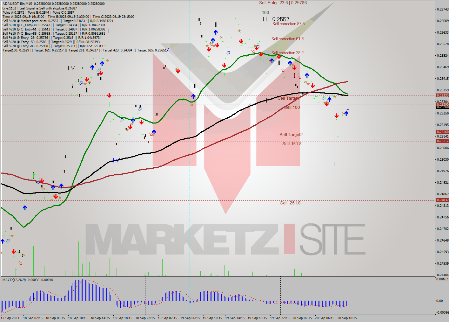Select the 'Sell correction 61.8' label
This screenshot has width=449, height=322.
[287, 39]
